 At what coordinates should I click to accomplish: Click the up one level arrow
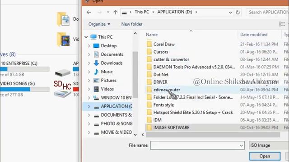[x=116, y=12]
